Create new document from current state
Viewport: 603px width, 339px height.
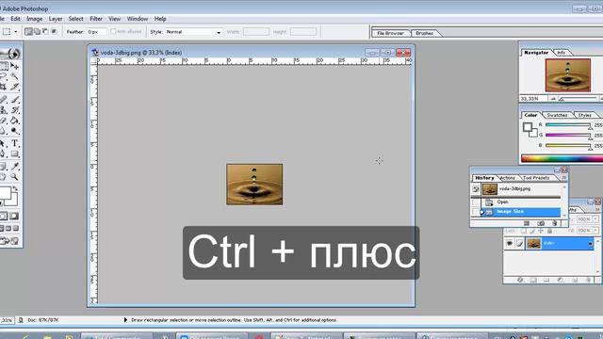[527, 223]
